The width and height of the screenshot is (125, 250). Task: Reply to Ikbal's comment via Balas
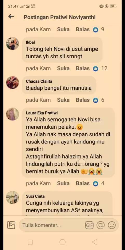(x=83, y=68)
